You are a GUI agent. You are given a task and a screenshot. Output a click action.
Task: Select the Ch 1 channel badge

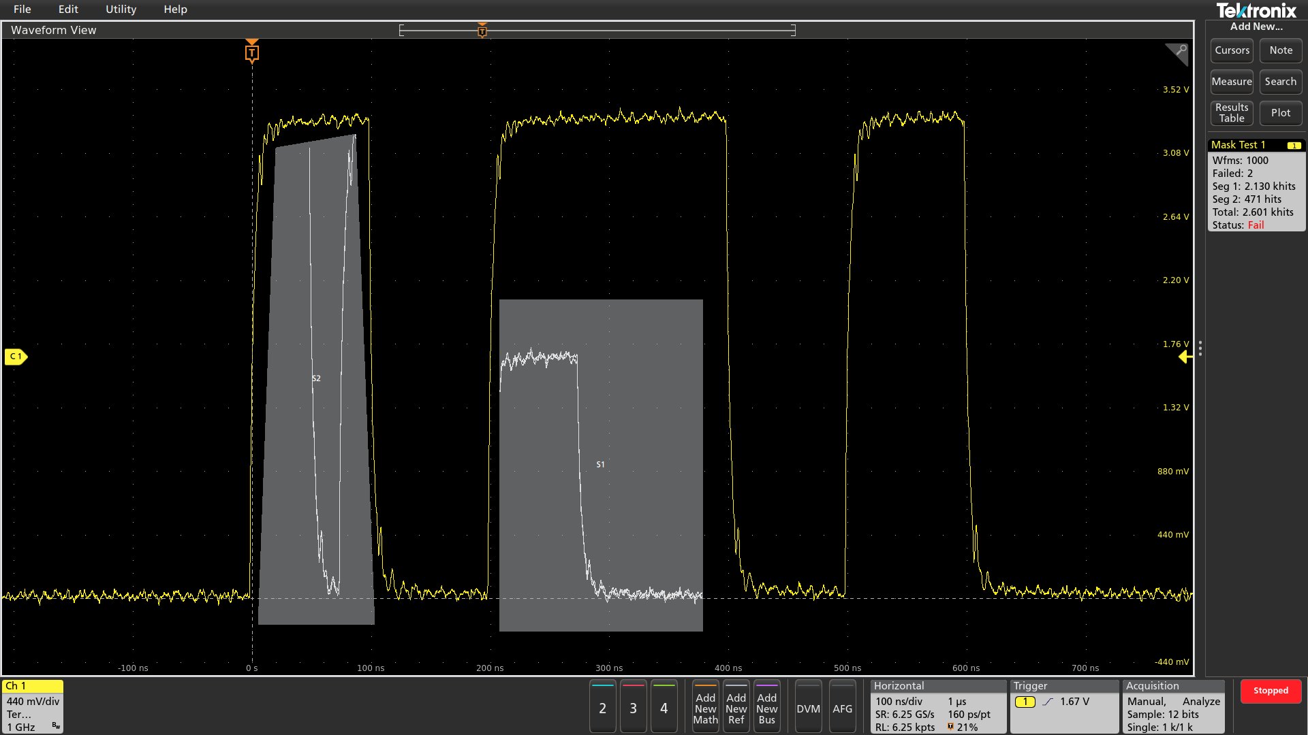pyautogui.click(x=31, y=686)
